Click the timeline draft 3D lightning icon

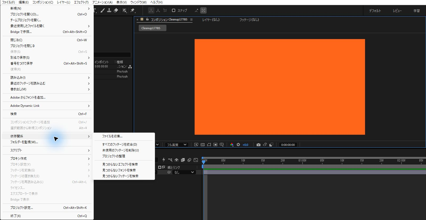tap(163, 160)
